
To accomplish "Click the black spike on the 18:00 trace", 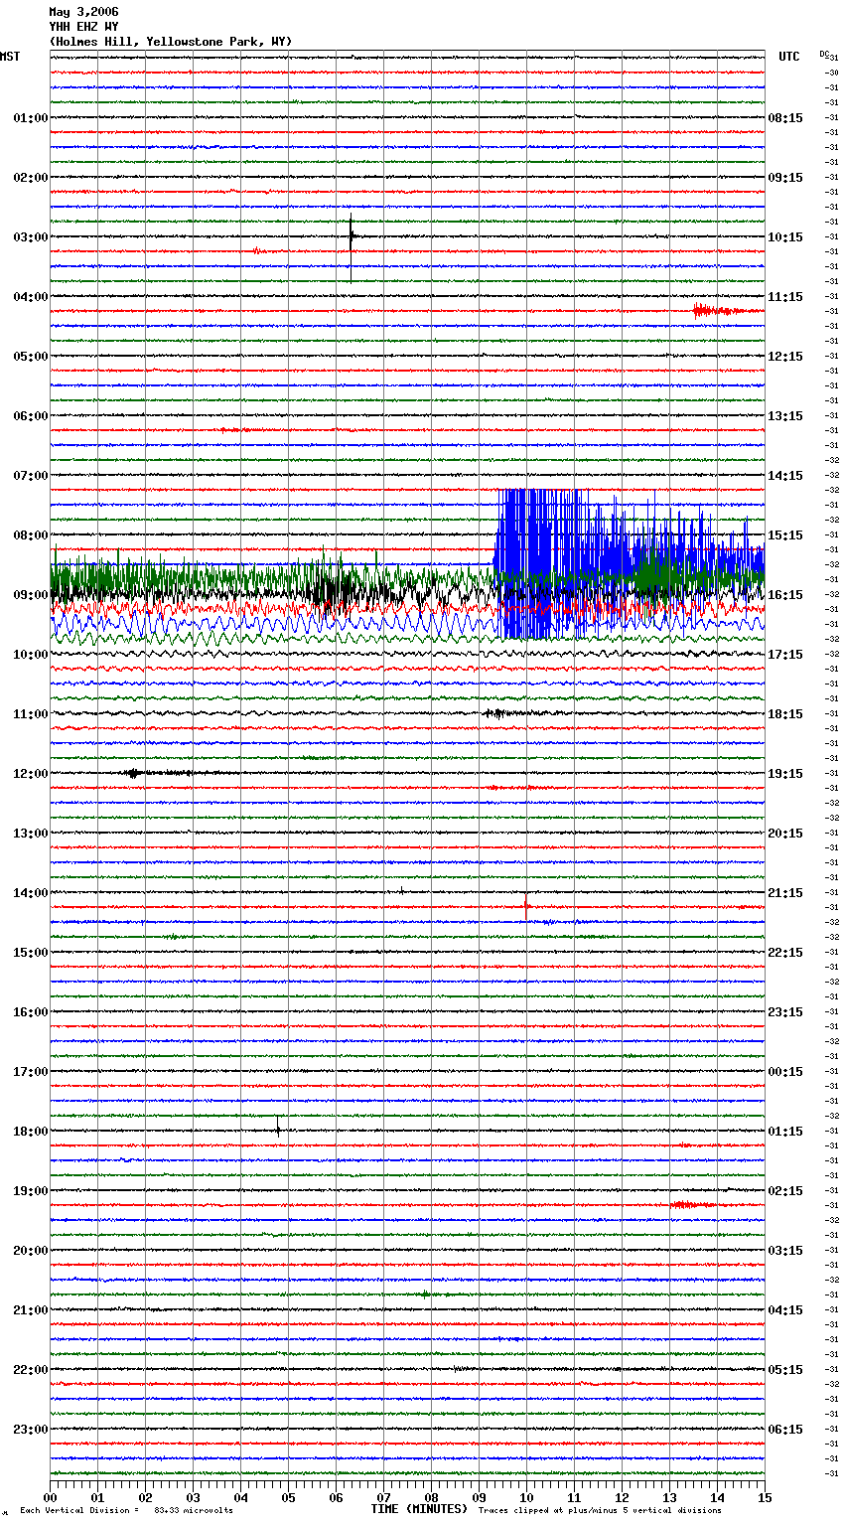I will tap(278, 1128).
